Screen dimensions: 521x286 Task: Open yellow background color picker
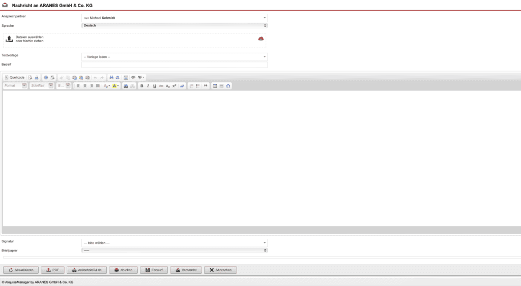(115, 86)
